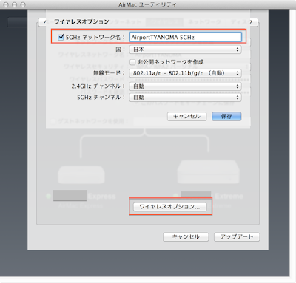This screenshot has width=296, height=283.
Task: Click the 5GHz network name text field
Action: [x=186, y=37]
